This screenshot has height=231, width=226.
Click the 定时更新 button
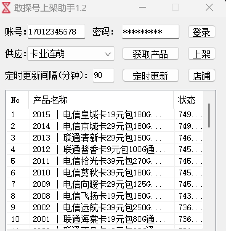151,75
